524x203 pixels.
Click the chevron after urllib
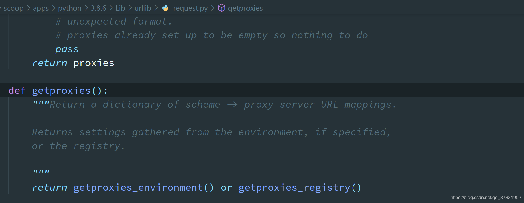click(x=156, y=8)
